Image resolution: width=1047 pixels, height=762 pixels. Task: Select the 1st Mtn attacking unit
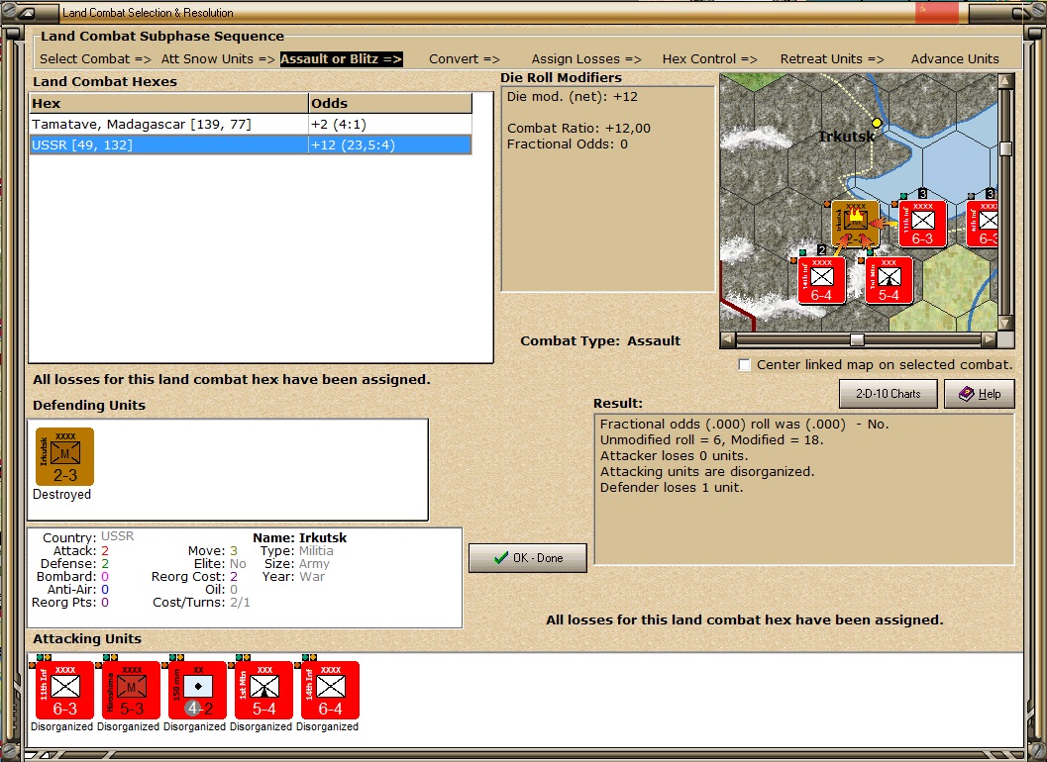263,691
